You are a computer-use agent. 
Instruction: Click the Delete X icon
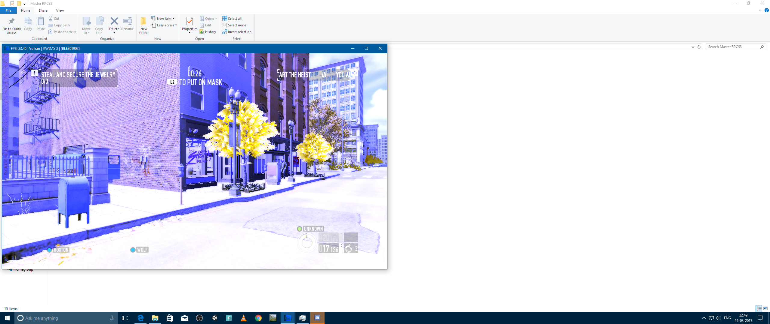(114, 21)
